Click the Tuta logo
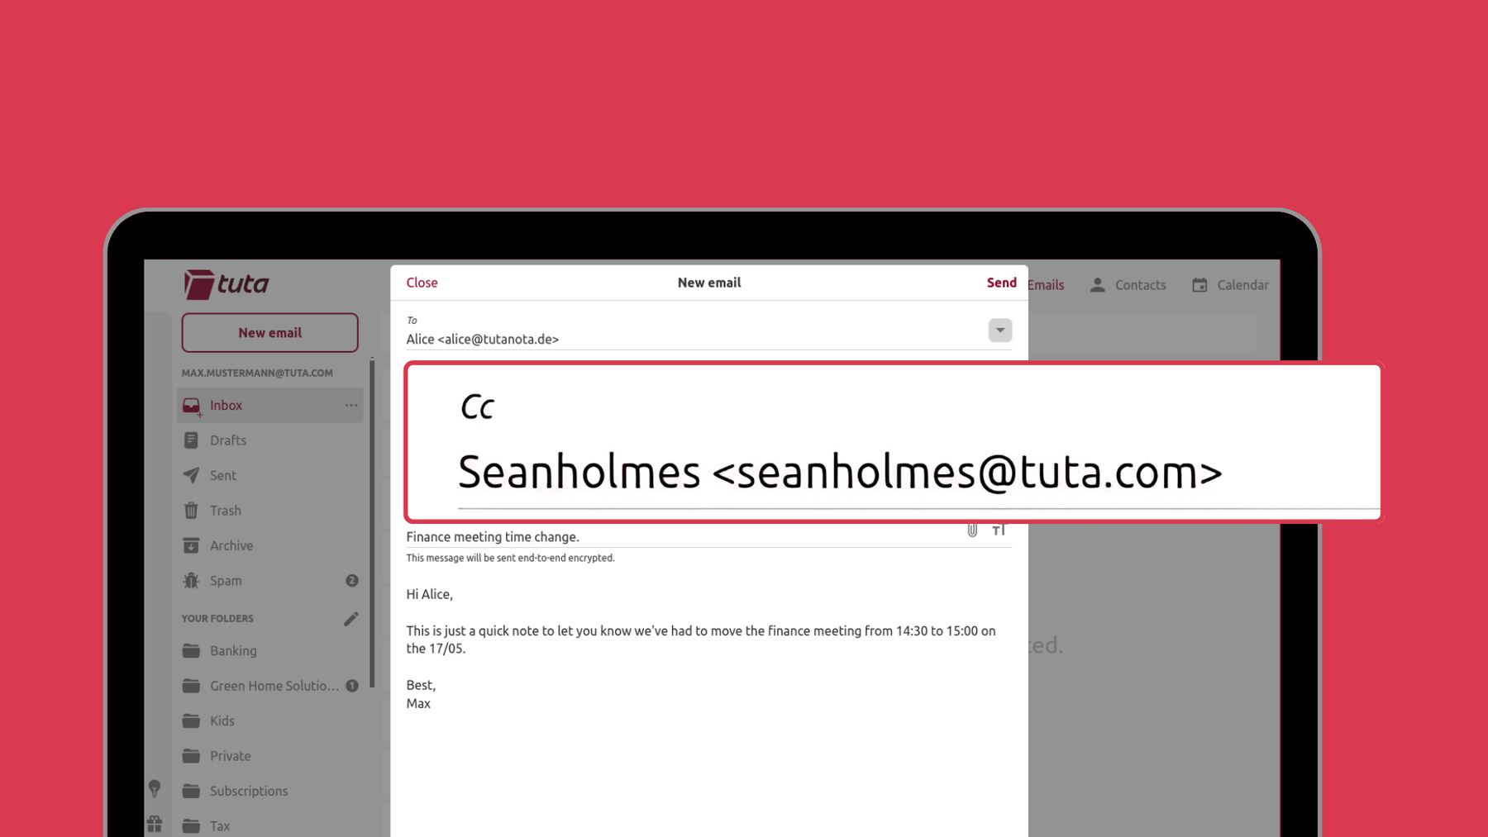 tap(226, 284)
